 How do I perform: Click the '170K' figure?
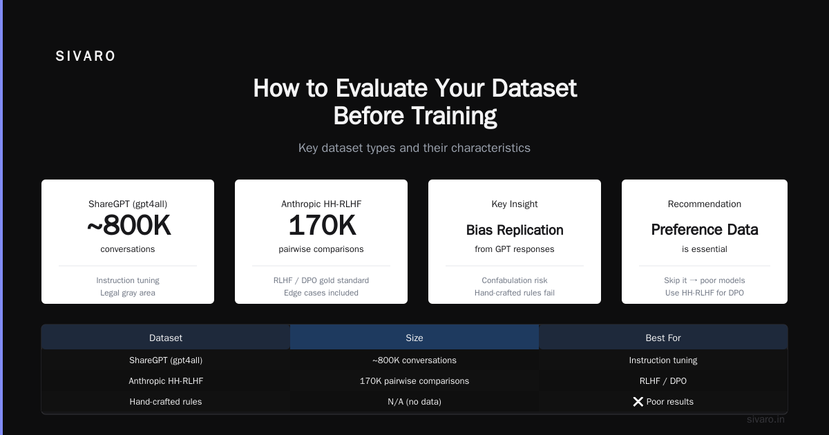click(x=321, y=226)
